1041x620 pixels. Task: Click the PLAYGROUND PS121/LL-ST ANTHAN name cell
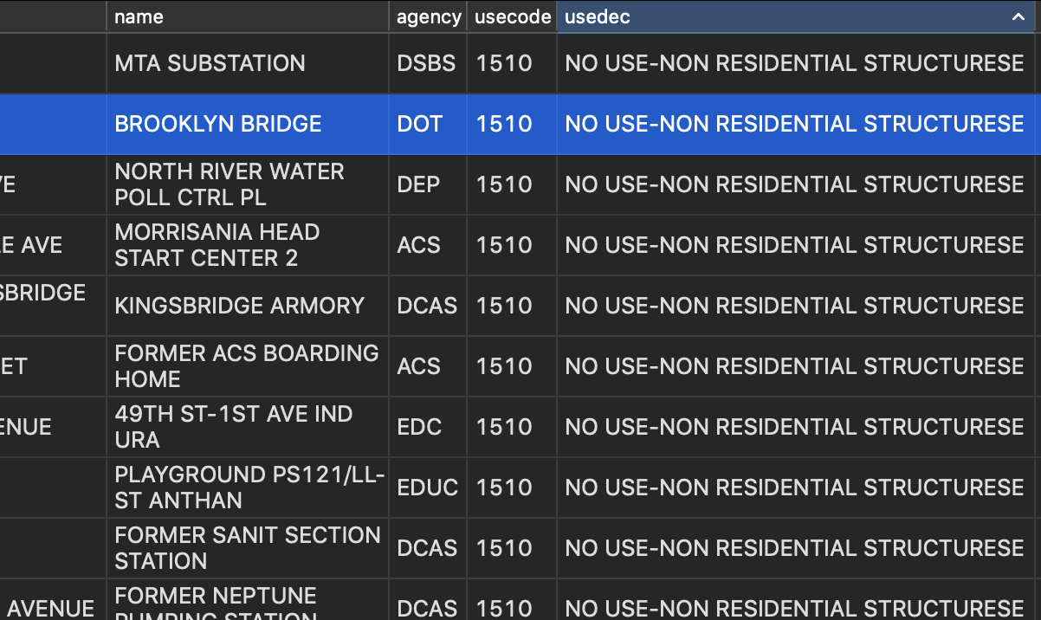tap(247, 487)
